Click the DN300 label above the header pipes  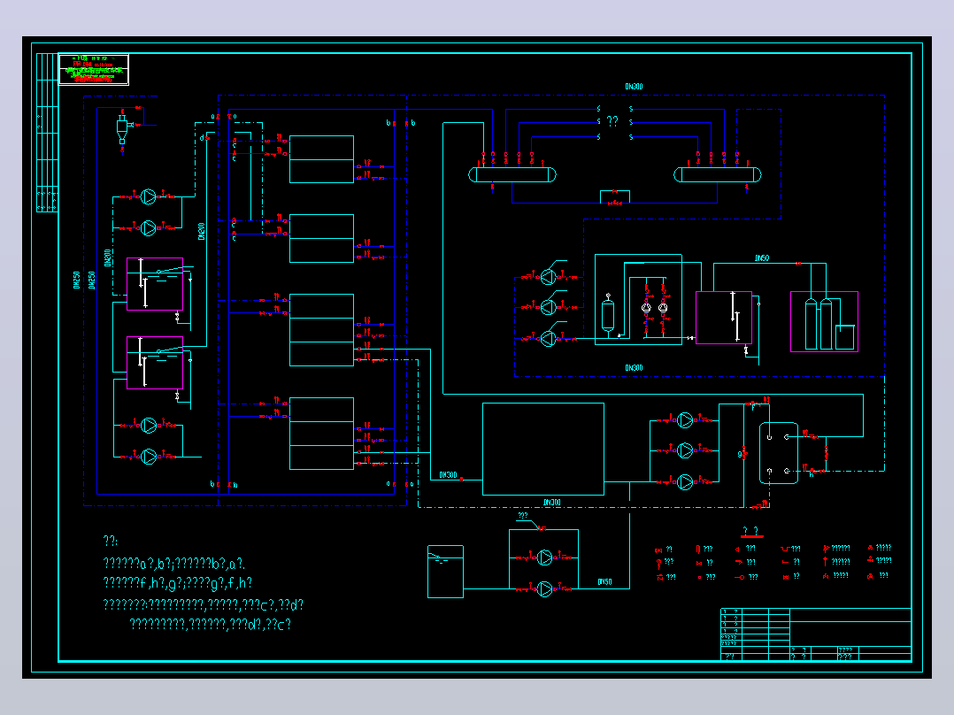tap(634, 87)
